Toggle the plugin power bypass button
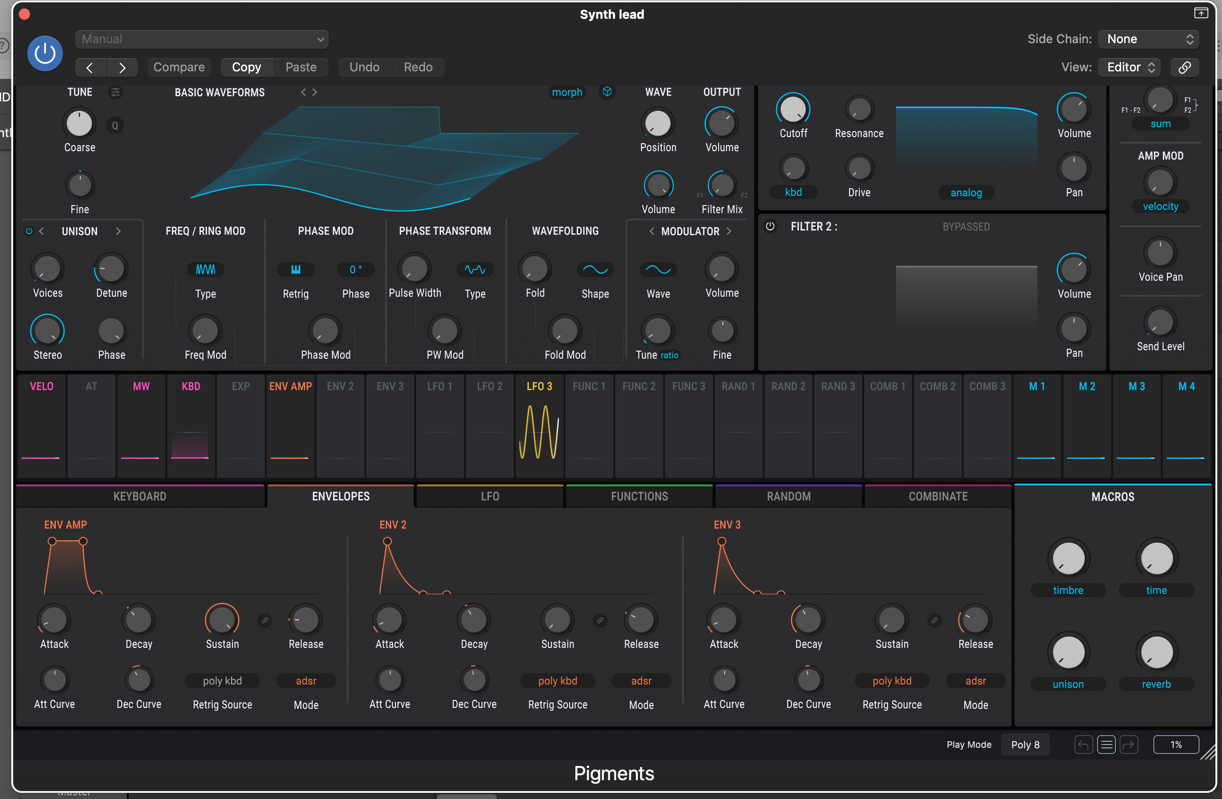This screenshot has height=799, width=1222. point(45,54)
